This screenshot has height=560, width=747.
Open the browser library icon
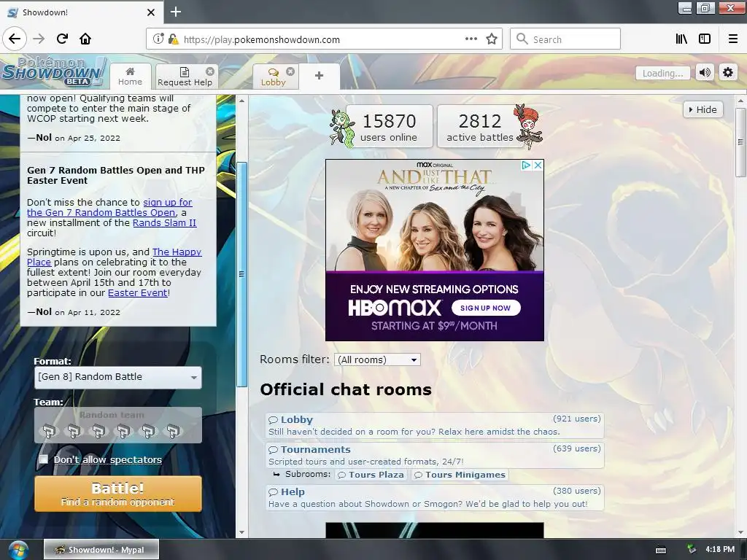coord(681,39)
